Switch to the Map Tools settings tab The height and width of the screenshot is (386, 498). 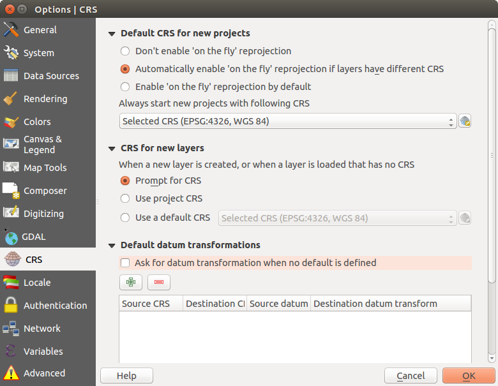click(x=45, y=168)
